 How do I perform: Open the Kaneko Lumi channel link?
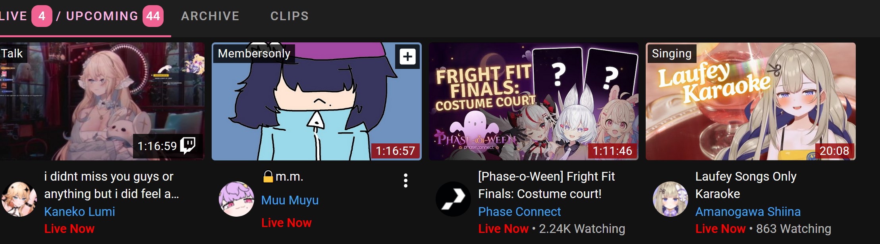coord(79,212)
